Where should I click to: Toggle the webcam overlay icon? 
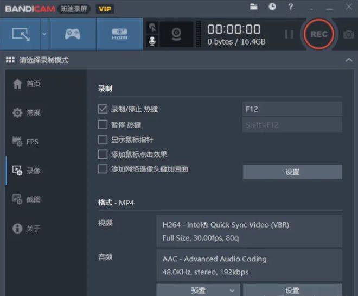176,34
